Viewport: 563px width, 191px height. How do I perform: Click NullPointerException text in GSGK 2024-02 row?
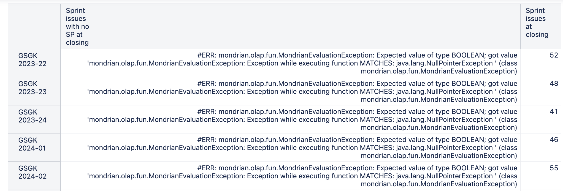pos(444,176)
